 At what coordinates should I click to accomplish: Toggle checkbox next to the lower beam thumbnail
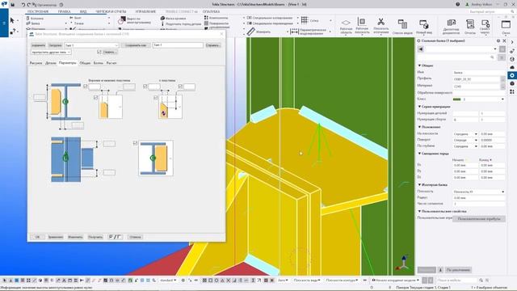tap(135, 143)
